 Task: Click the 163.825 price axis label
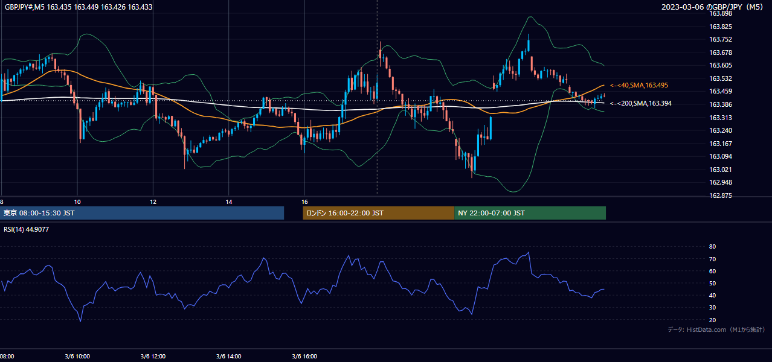pyautogui.click(x=721, y=27)
